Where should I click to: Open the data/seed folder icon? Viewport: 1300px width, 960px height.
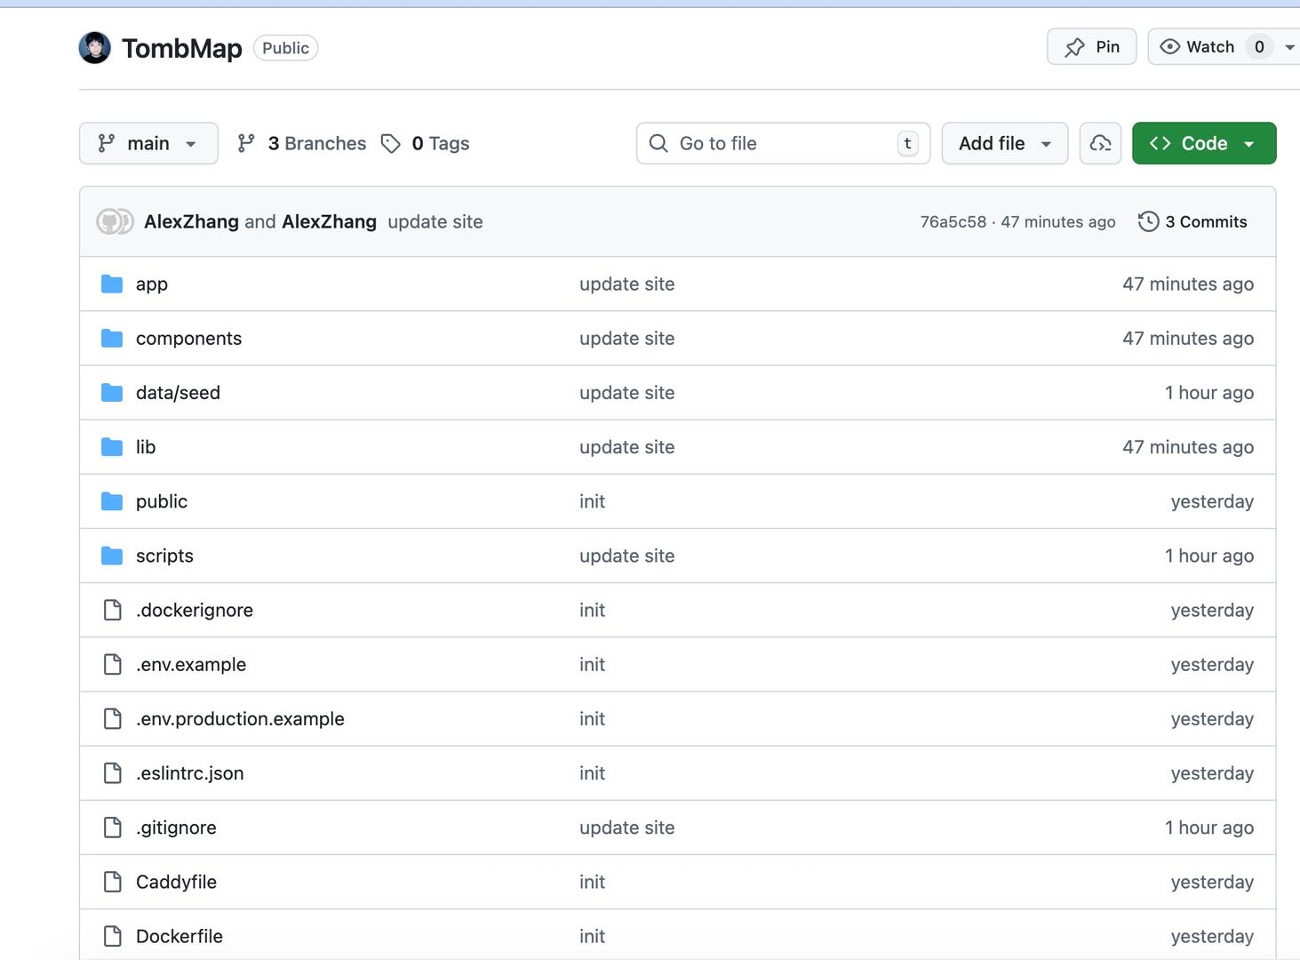(112, 392)
